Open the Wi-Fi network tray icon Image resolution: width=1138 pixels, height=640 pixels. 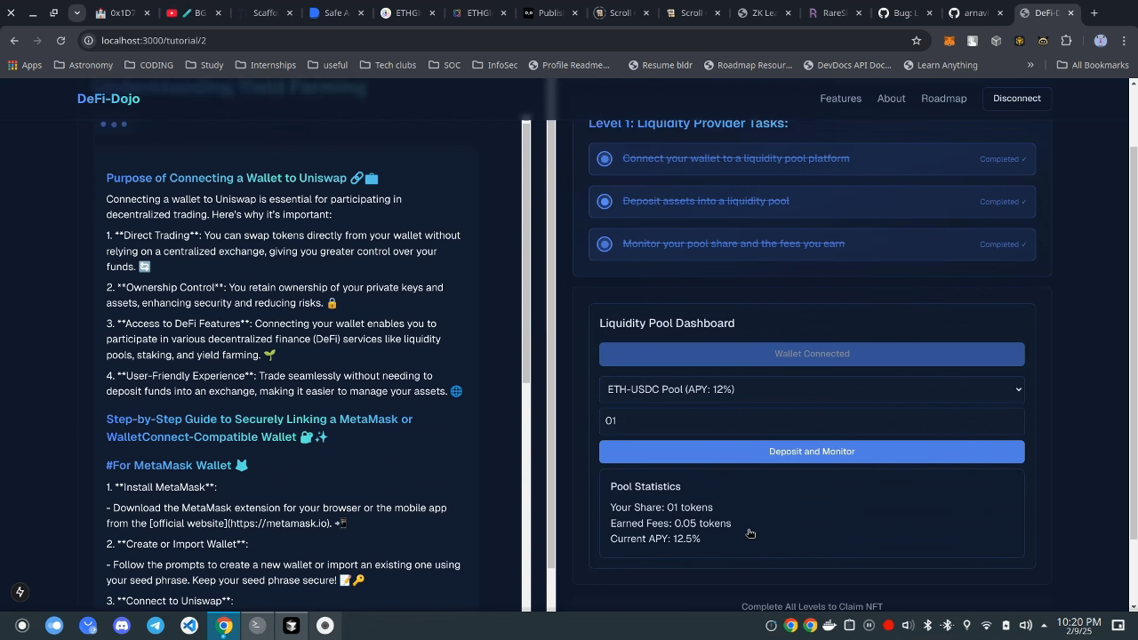[986, 626]
